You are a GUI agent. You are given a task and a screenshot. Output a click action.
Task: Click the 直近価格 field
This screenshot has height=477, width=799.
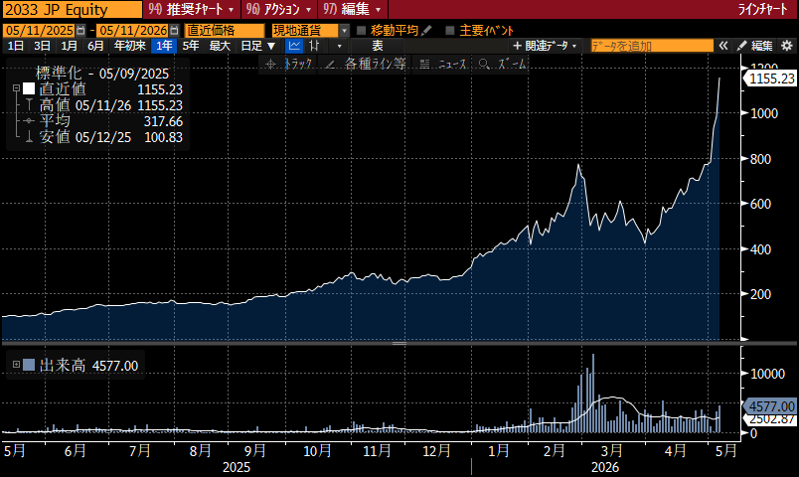(225, 31)
